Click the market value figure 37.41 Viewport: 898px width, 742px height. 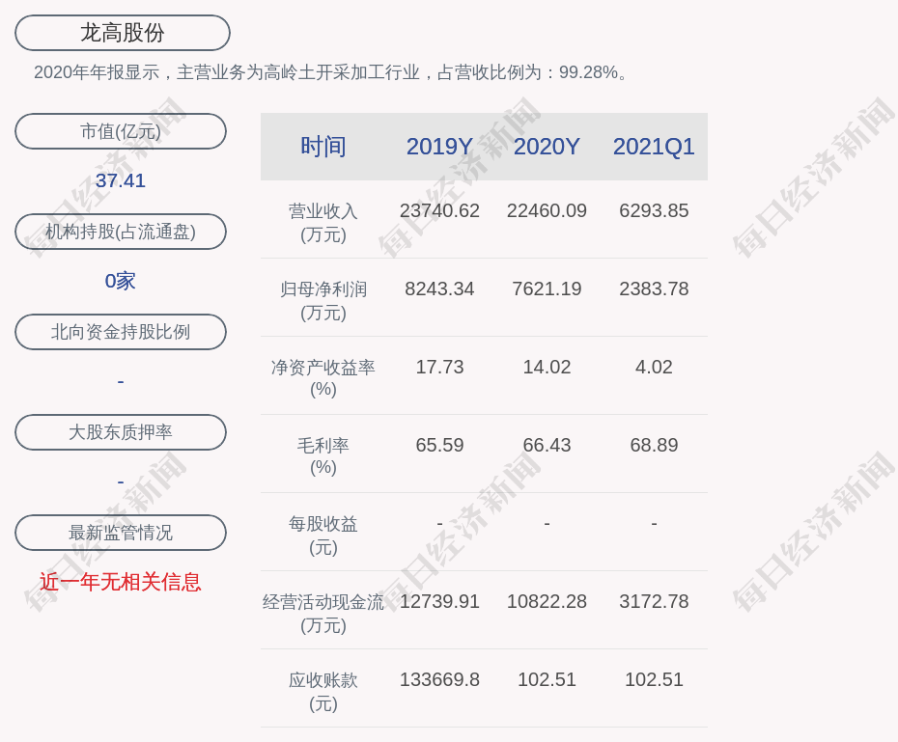[x=121, y=180]
